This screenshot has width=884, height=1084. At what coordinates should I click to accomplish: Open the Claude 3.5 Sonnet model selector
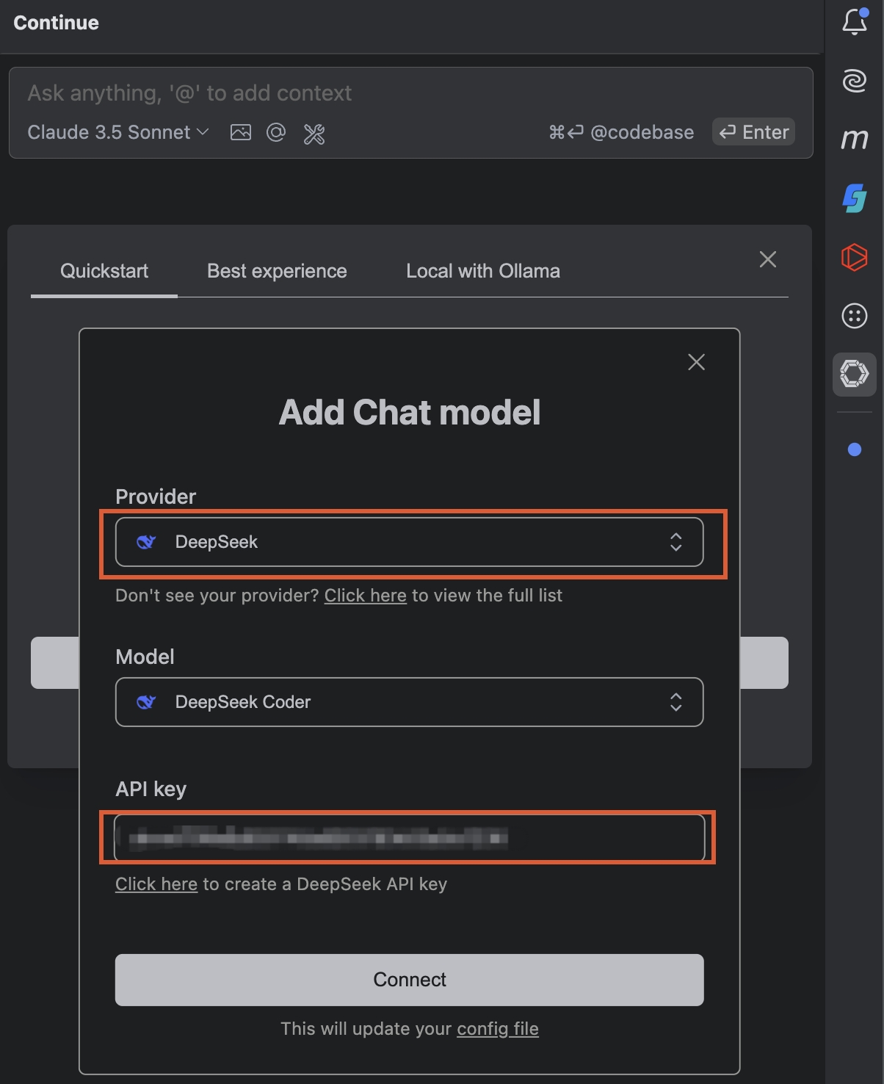[x=118, y=132]
